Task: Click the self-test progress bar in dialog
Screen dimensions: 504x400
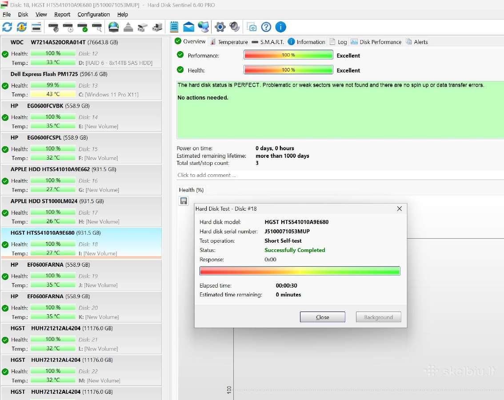Action: pos(300,271)
